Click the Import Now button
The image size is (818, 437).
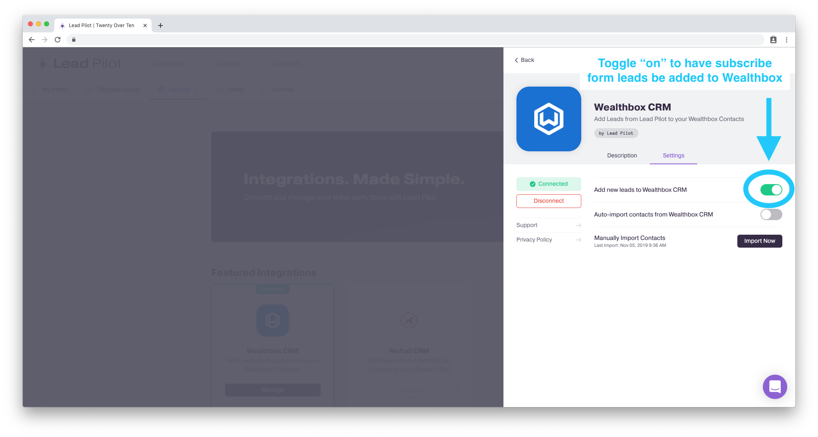click(x=760, y=241)
